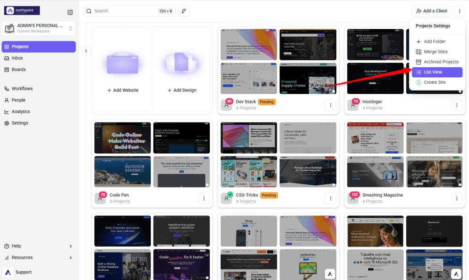
Task: Open Outdoor Season thumbnail
Action: coord(123,172)
